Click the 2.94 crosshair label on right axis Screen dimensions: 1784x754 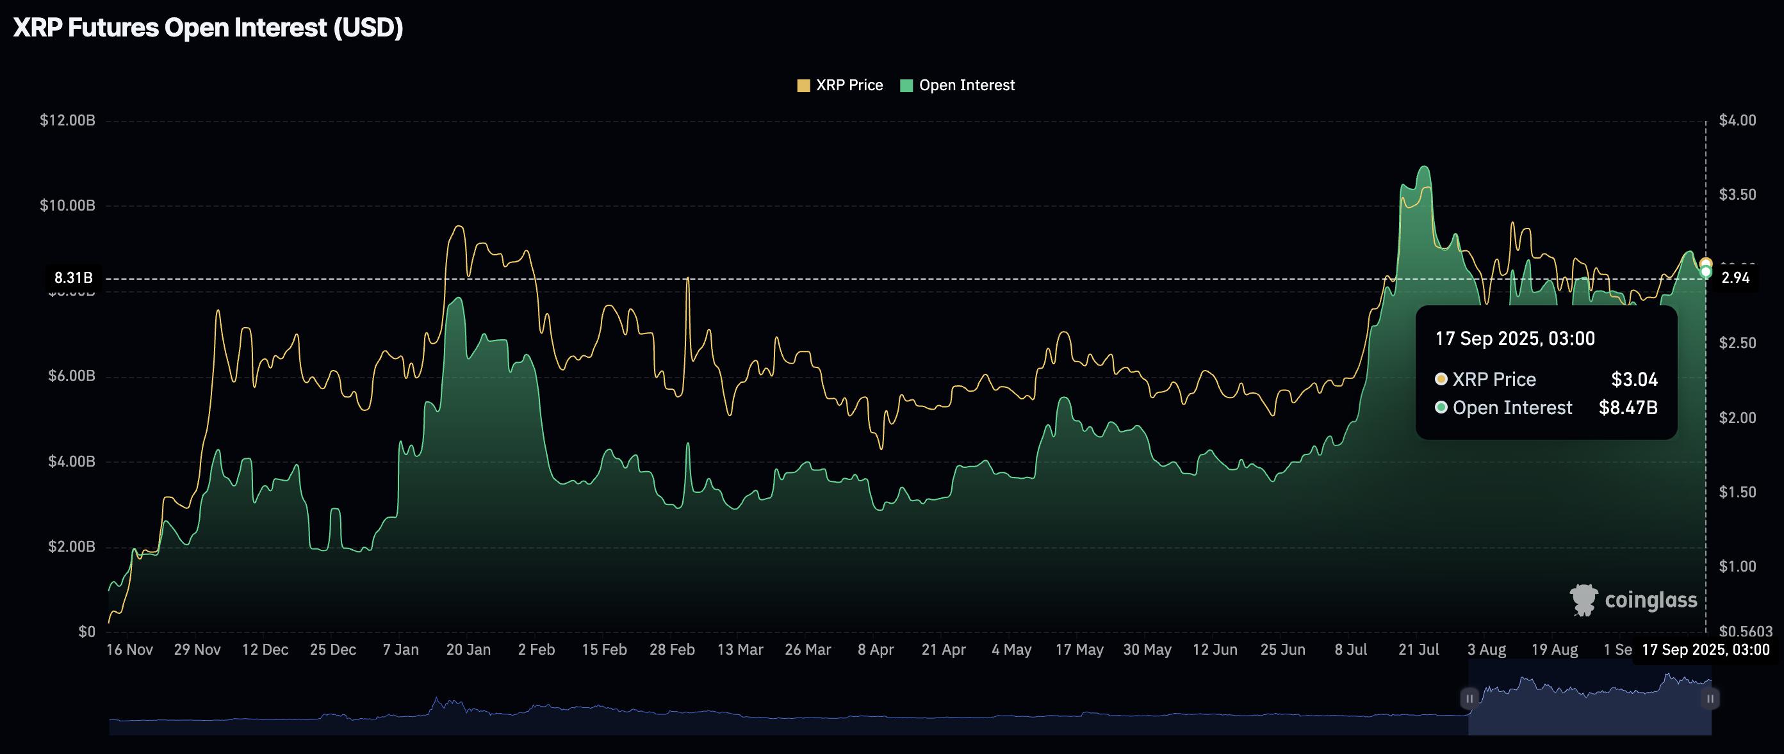coord(1735,278)
